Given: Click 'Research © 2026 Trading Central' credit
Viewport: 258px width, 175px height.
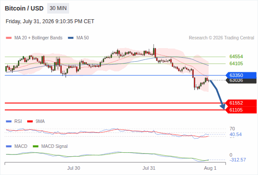Looking at the screenshot, I should [221, 38].
